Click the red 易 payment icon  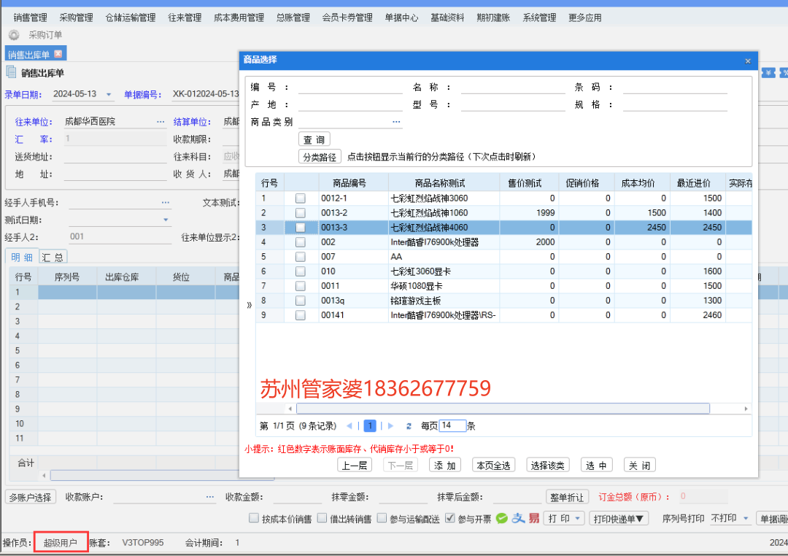pos(534,518)
